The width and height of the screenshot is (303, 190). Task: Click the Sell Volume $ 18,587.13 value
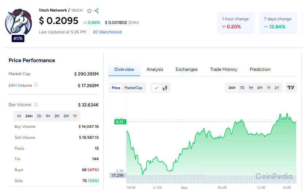tap(89, 137)
